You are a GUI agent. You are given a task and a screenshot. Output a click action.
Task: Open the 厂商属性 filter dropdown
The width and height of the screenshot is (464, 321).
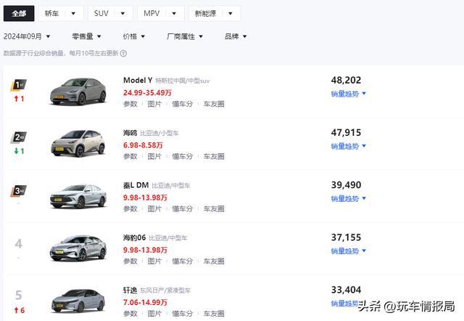[185, 36]
